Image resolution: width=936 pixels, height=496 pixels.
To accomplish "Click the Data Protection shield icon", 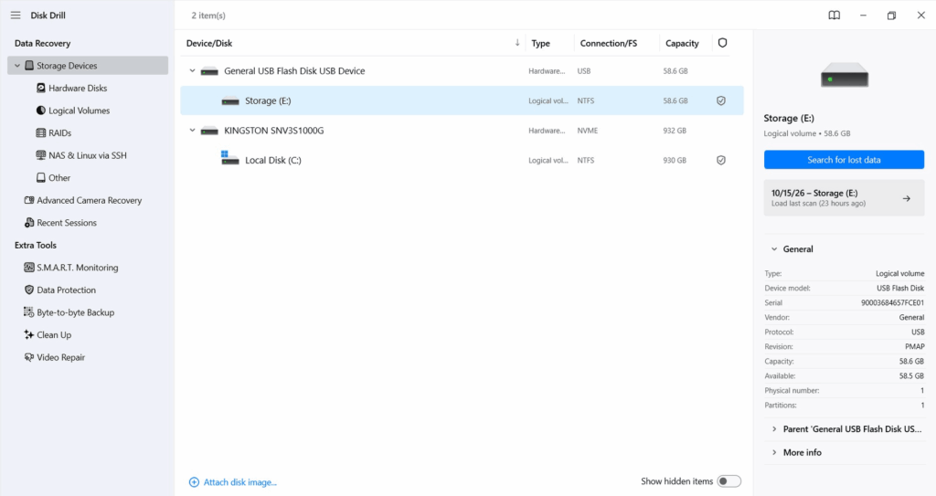I will [28, 290].
